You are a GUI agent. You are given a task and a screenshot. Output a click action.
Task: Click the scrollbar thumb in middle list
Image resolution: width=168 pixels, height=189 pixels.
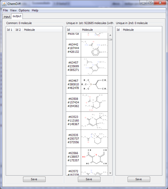110,39
